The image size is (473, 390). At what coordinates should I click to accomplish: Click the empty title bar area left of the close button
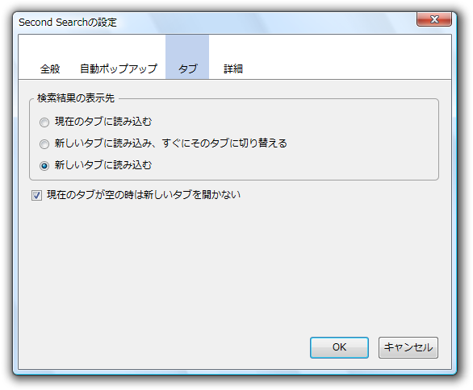(266, 23)
